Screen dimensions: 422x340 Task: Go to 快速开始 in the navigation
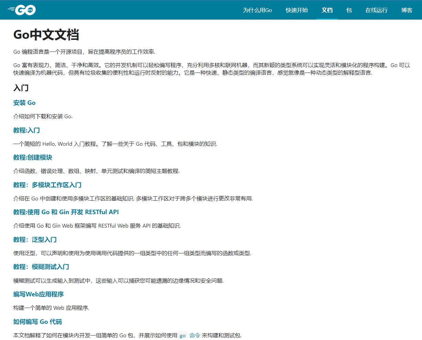[x=297, y=10]
